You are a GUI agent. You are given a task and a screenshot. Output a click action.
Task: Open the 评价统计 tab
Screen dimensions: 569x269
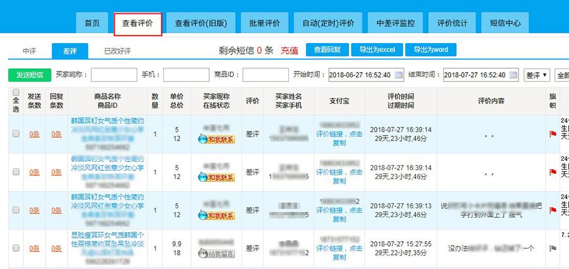click(x=452, y=23)
